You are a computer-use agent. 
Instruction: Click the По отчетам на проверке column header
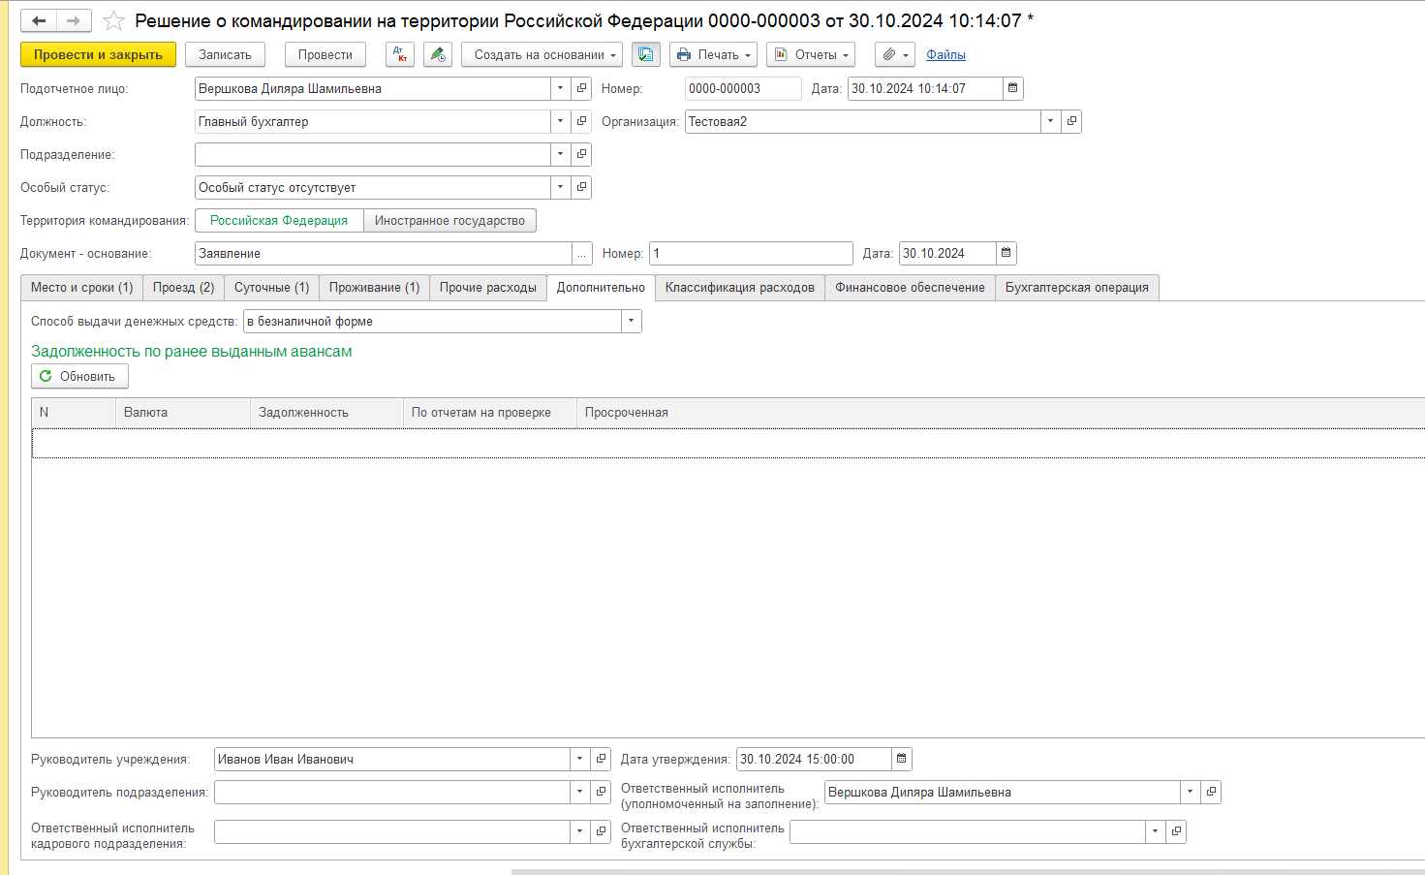(x=490, y=412)
